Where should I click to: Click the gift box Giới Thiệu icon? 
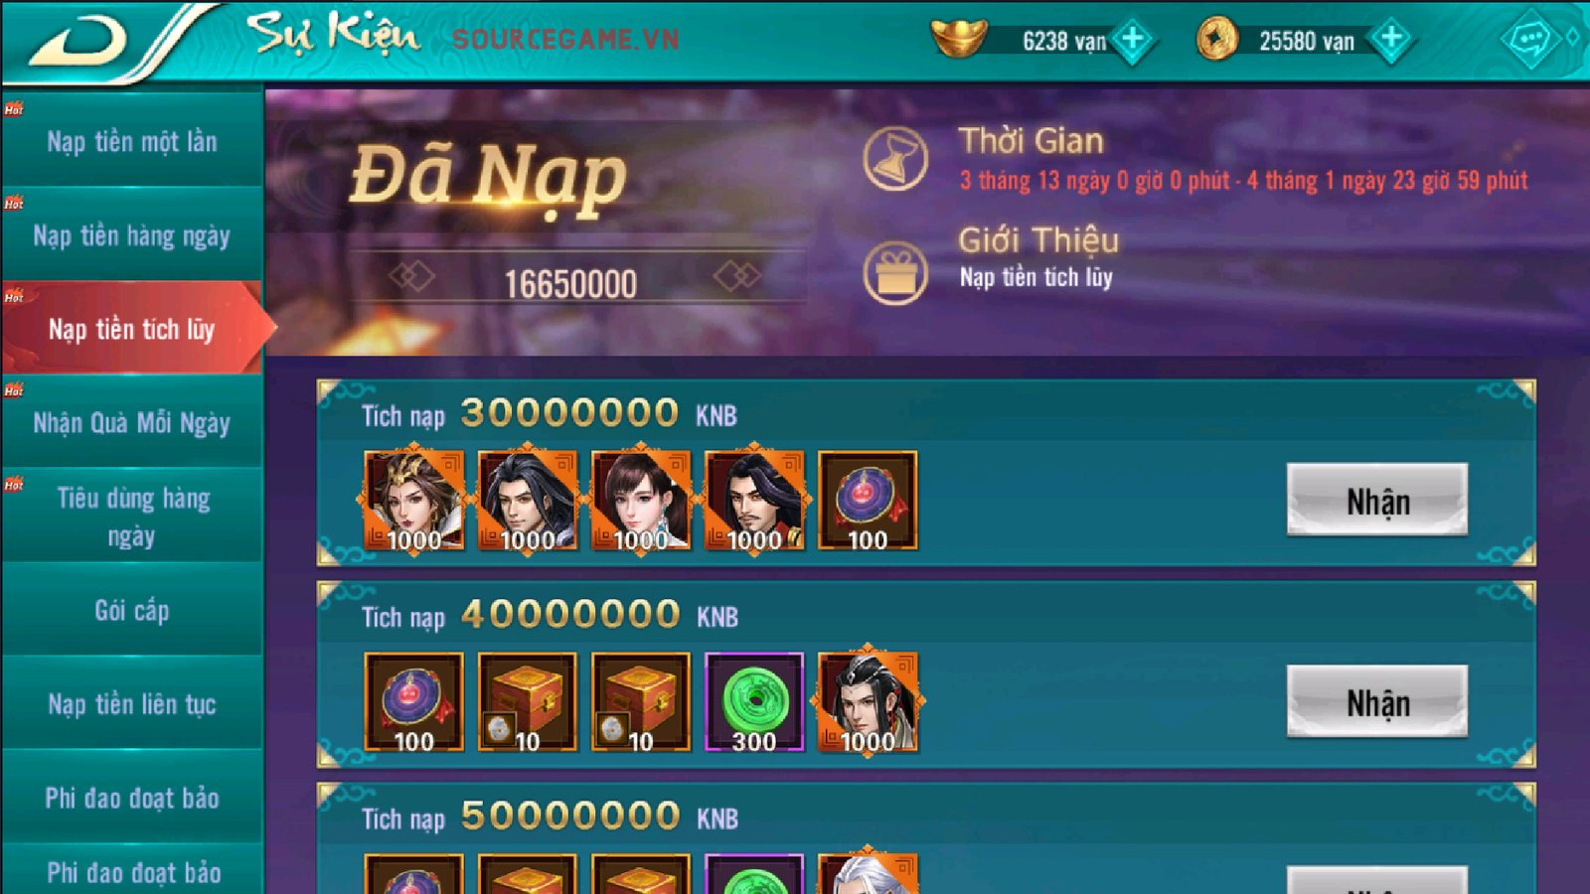894,271
